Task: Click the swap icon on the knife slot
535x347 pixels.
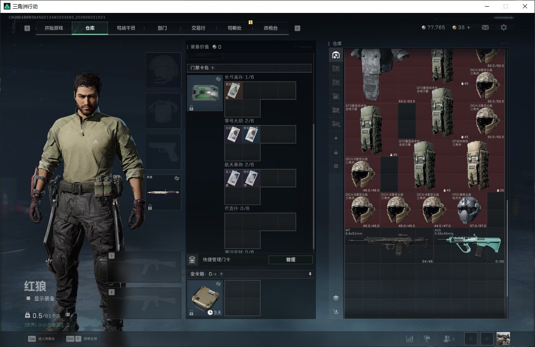Action: (177, 179)
